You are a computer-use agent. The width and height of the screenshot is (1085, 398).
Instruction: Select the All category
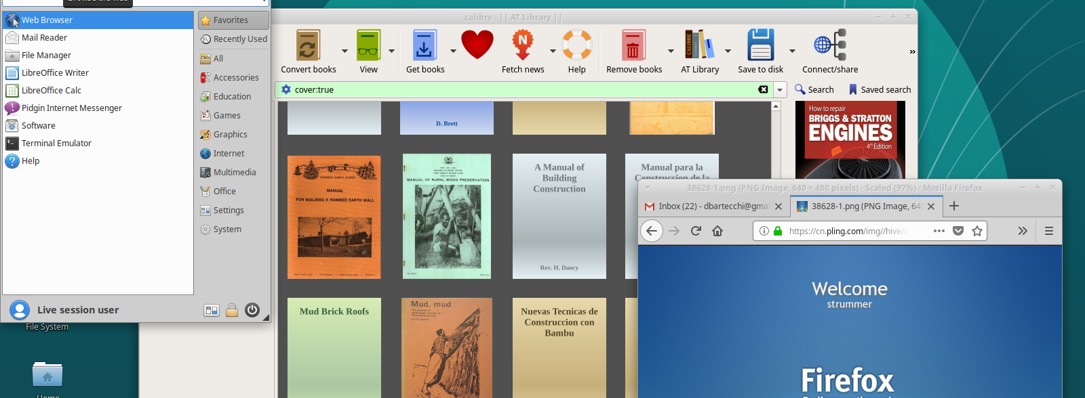(233, 58)
